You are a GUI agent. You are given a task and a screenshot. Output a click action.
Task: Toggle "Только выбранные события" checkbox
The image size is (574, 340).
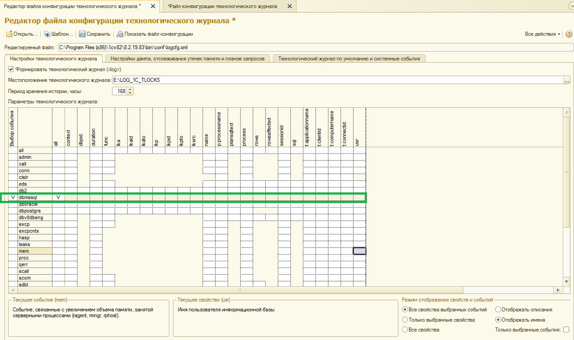[x=566, y=330]
